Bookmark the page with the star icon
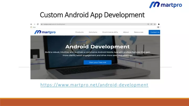The height and width of the screenshot is (106, 189). tap(155, 24)
